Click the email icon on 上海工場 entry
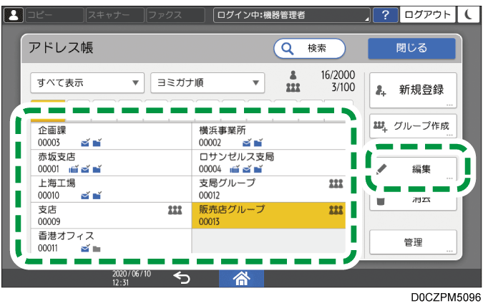 tap(85, 195)
